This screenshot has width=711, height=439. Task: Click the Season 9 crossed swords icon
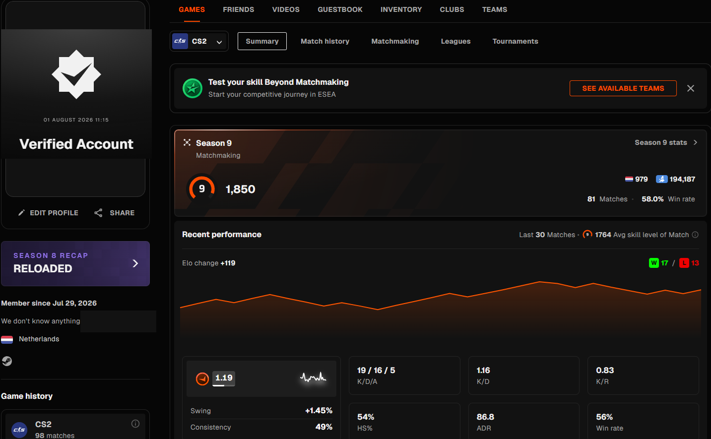187,142
